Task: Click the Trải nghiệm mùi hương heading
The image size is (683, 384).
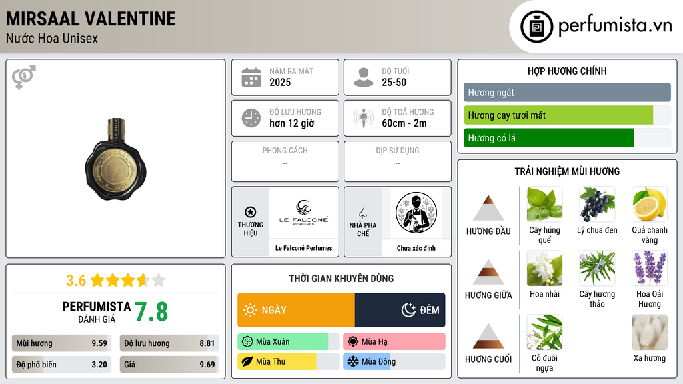Action: click(x=567, y=171)
